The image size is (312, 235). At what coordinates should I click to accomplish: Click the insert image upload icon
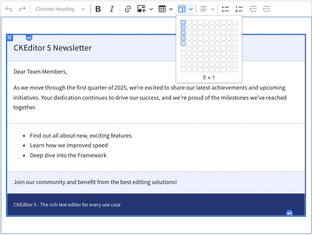[141, 9]
